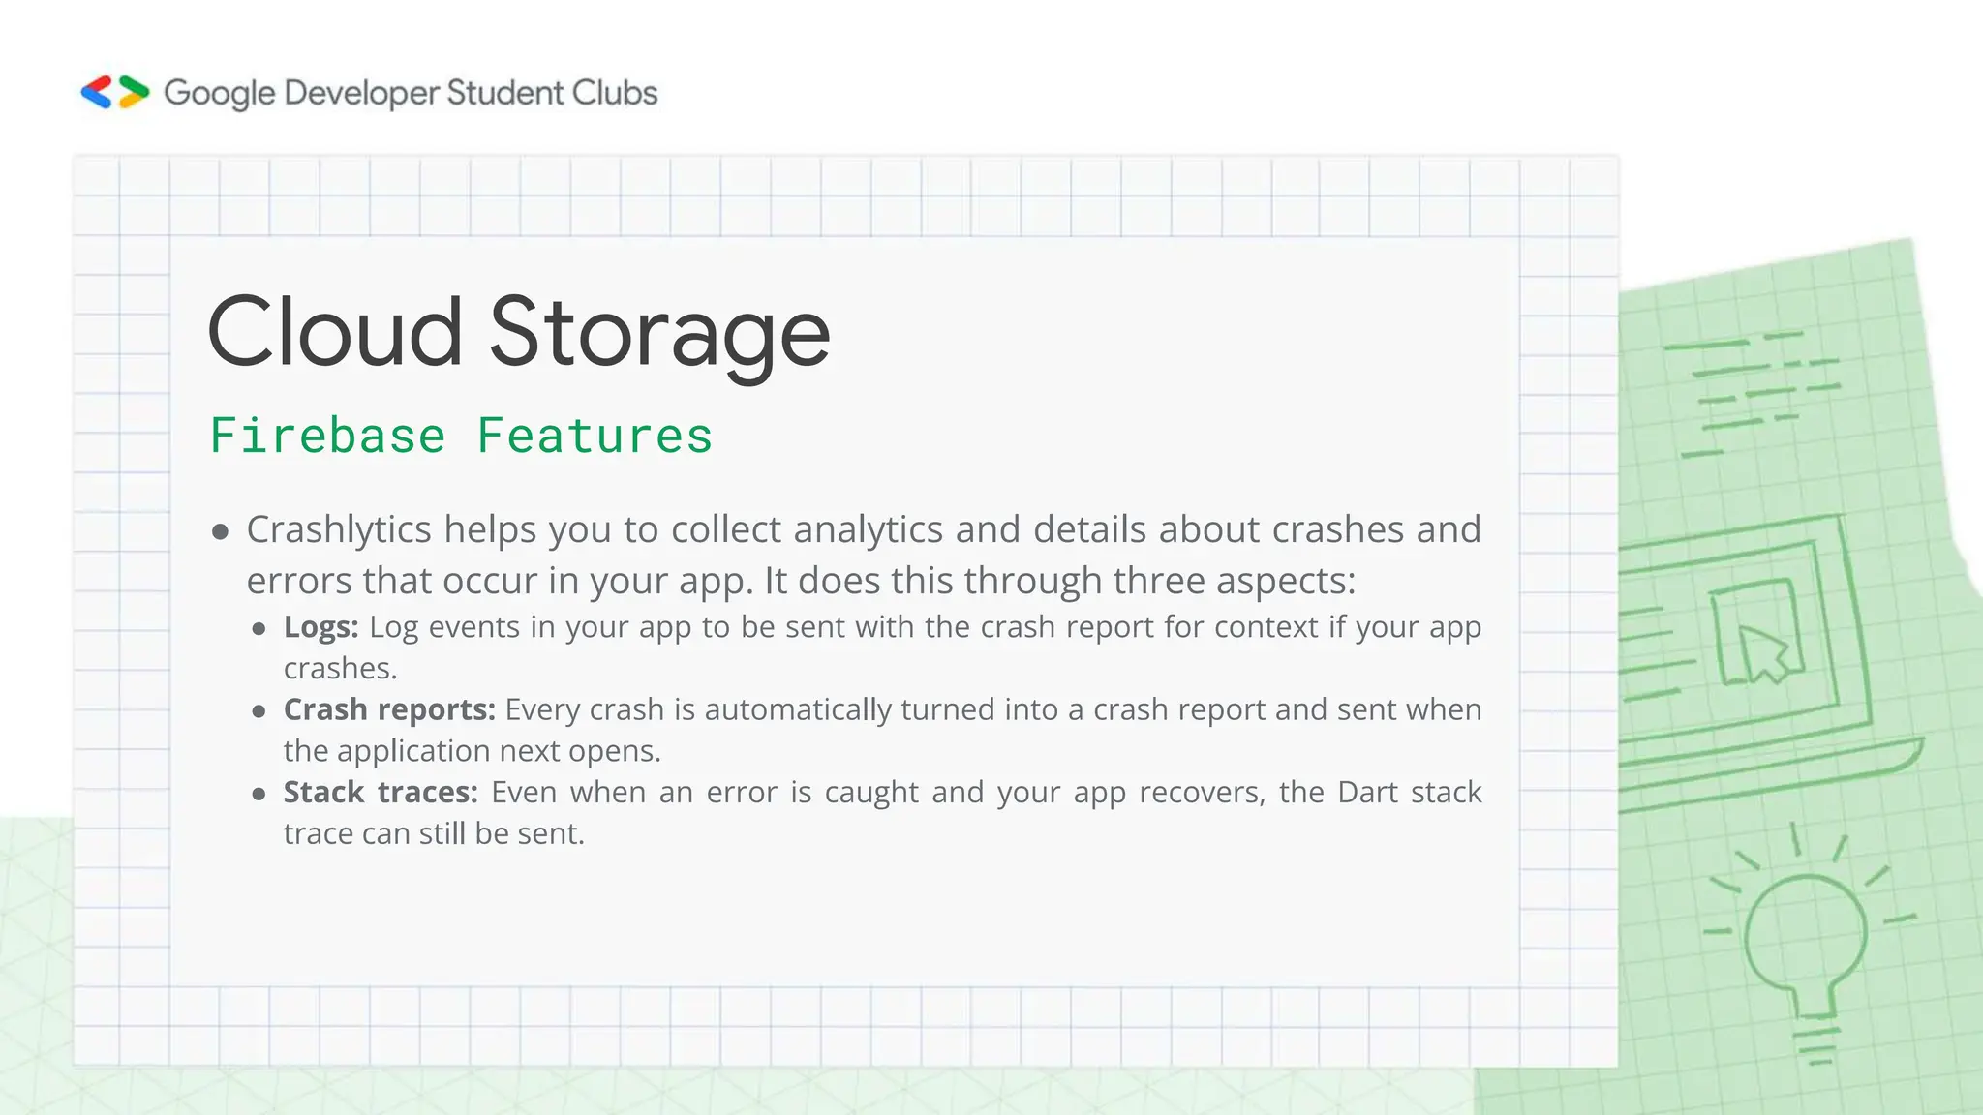Image resolution: width=1983 pixels, height=1115 pixels.
Task: Click 'the application next opens.' line
Action: pos(473,751)
